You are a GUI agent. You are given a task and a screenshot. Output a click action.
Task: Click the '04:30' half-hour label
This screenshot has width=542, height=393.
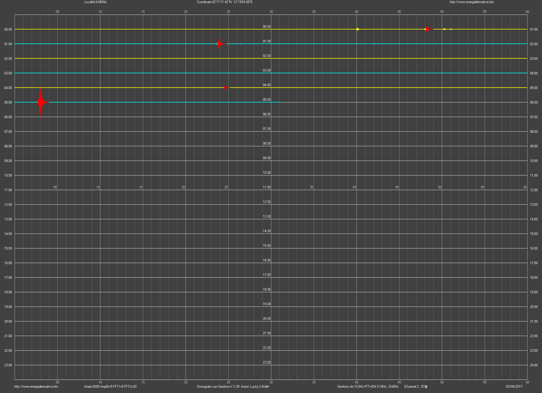(x=267, y=85)
